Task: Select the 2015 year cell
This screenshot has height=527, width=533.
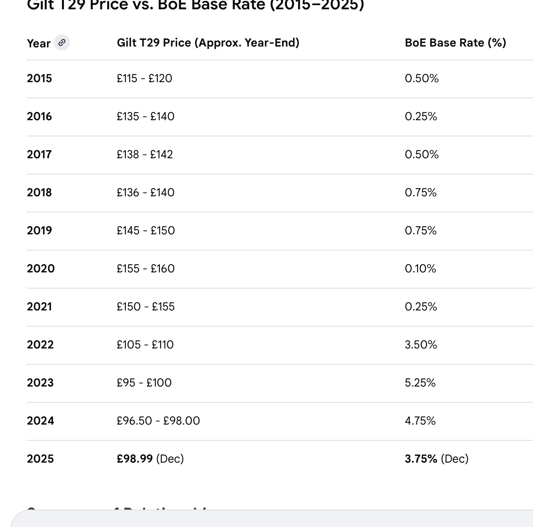Action: [39, 79]
